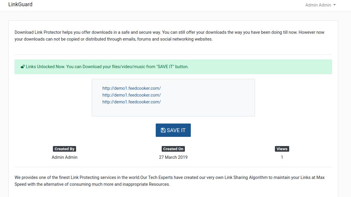Click the Created On badge

tap(173, 149)
